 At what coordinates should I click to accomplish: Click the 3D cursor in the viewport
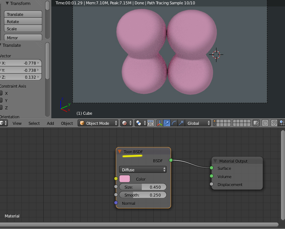[216, 54]
